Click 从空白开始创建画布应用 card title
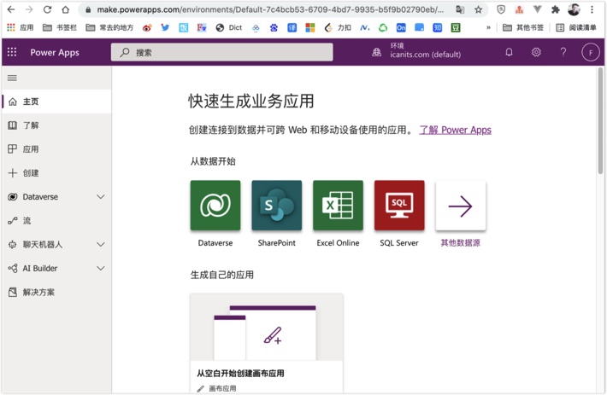 click(240, 374)
